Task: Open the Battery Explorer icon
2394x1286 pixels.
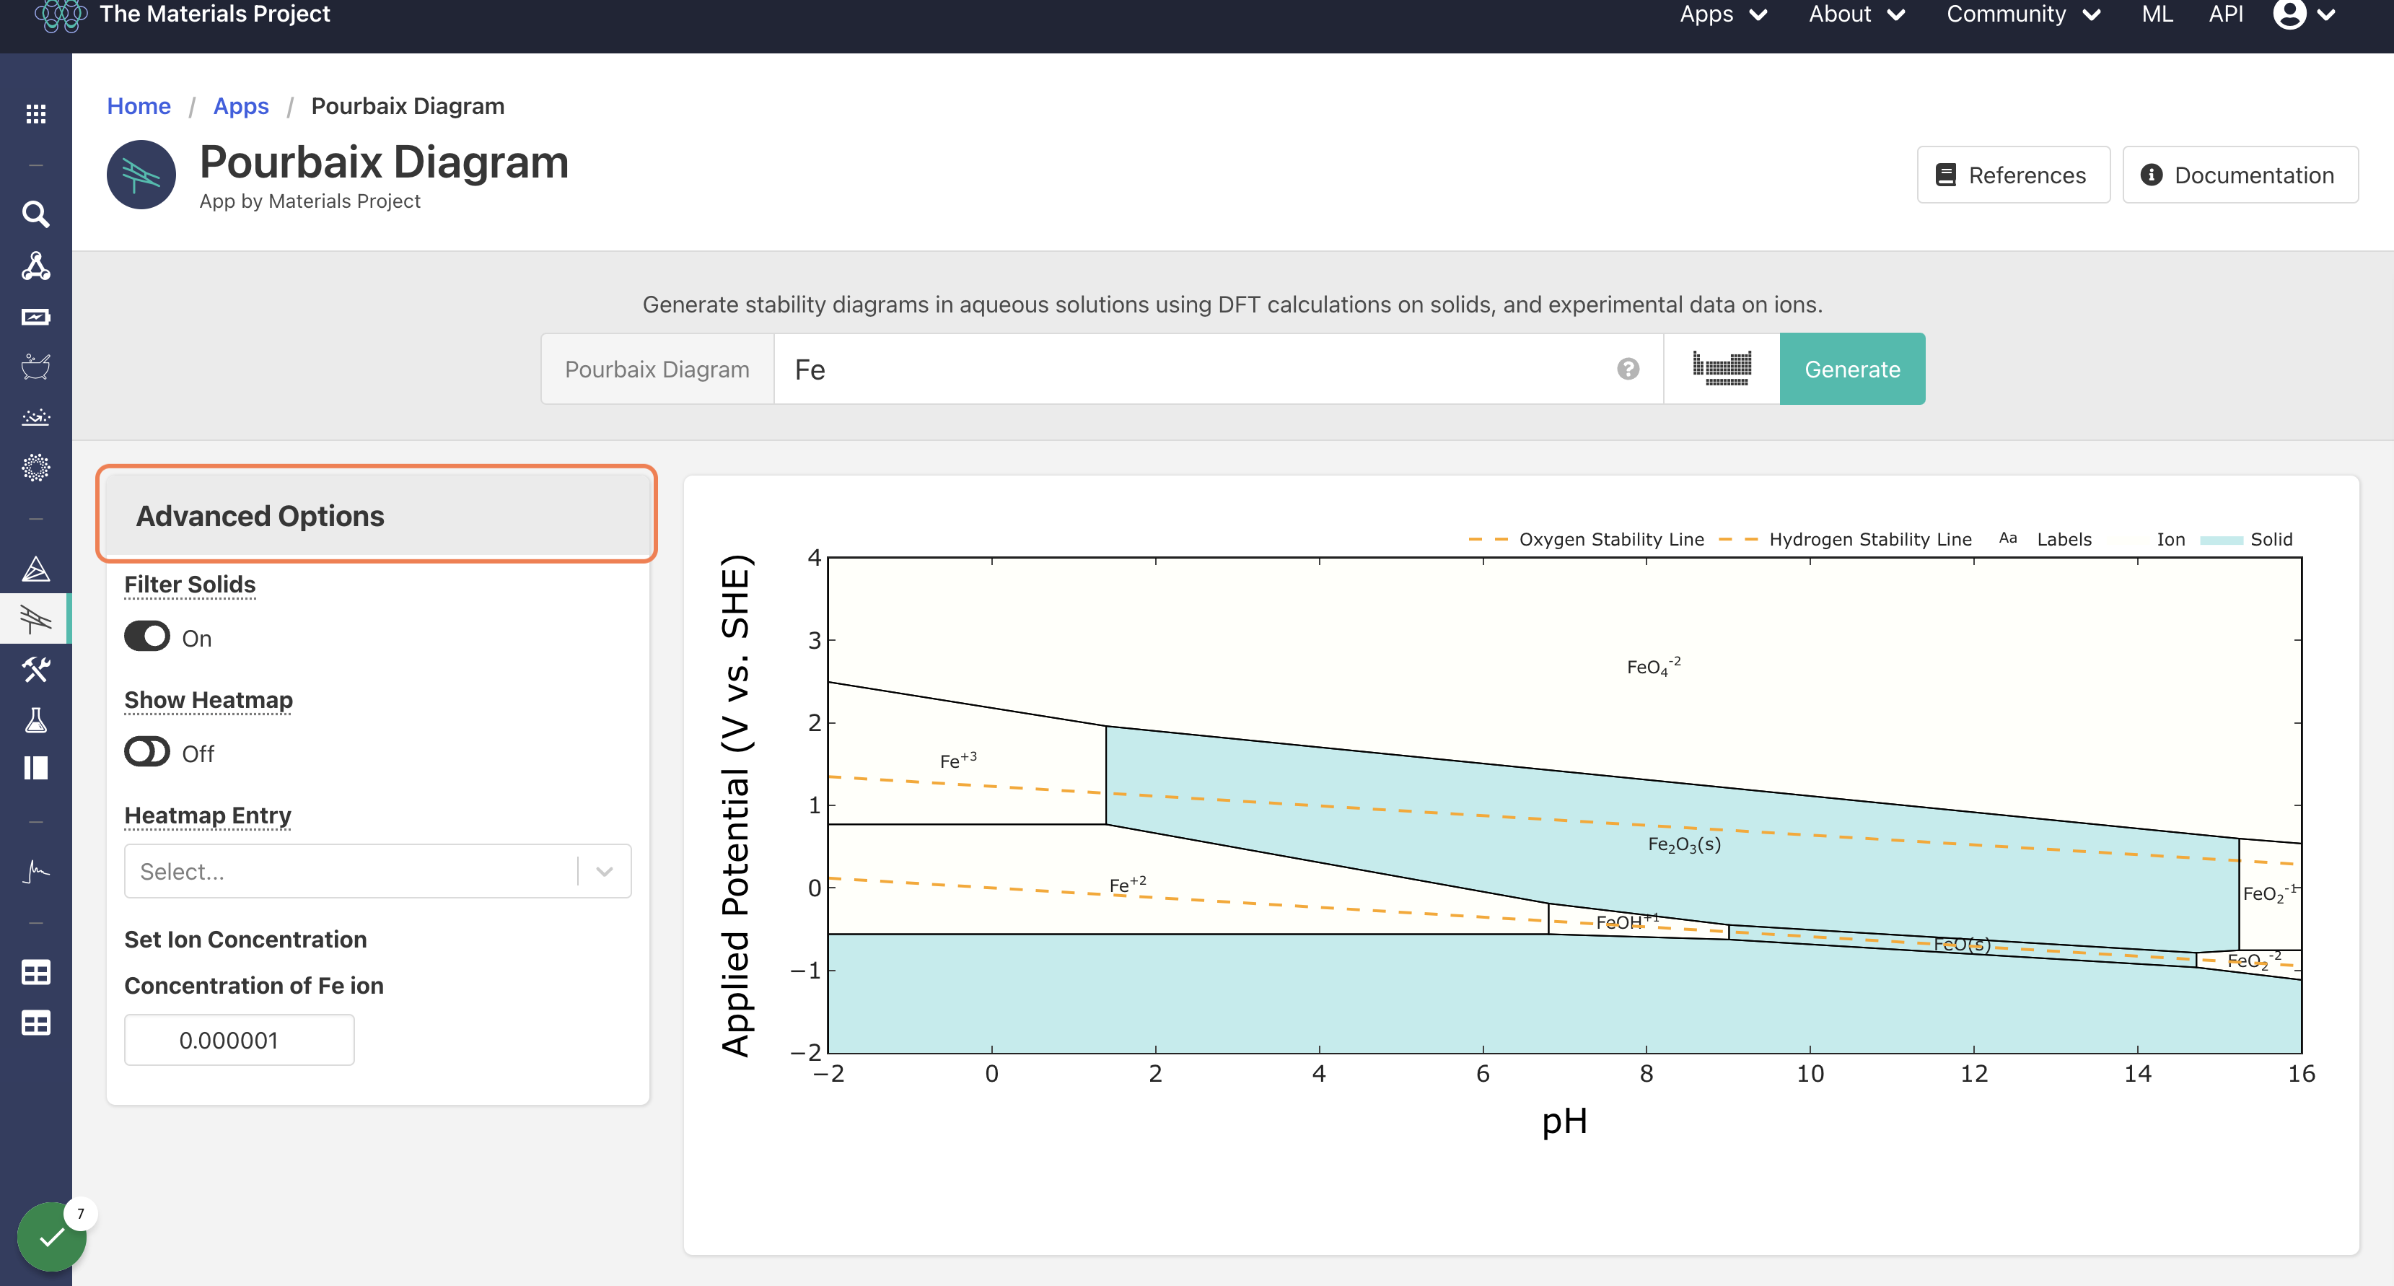Action: [x=35, y=317]
